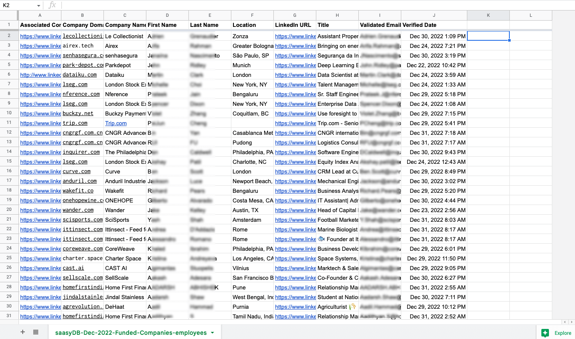Click the Marine Biologist title cell

[x=337, y=229]
